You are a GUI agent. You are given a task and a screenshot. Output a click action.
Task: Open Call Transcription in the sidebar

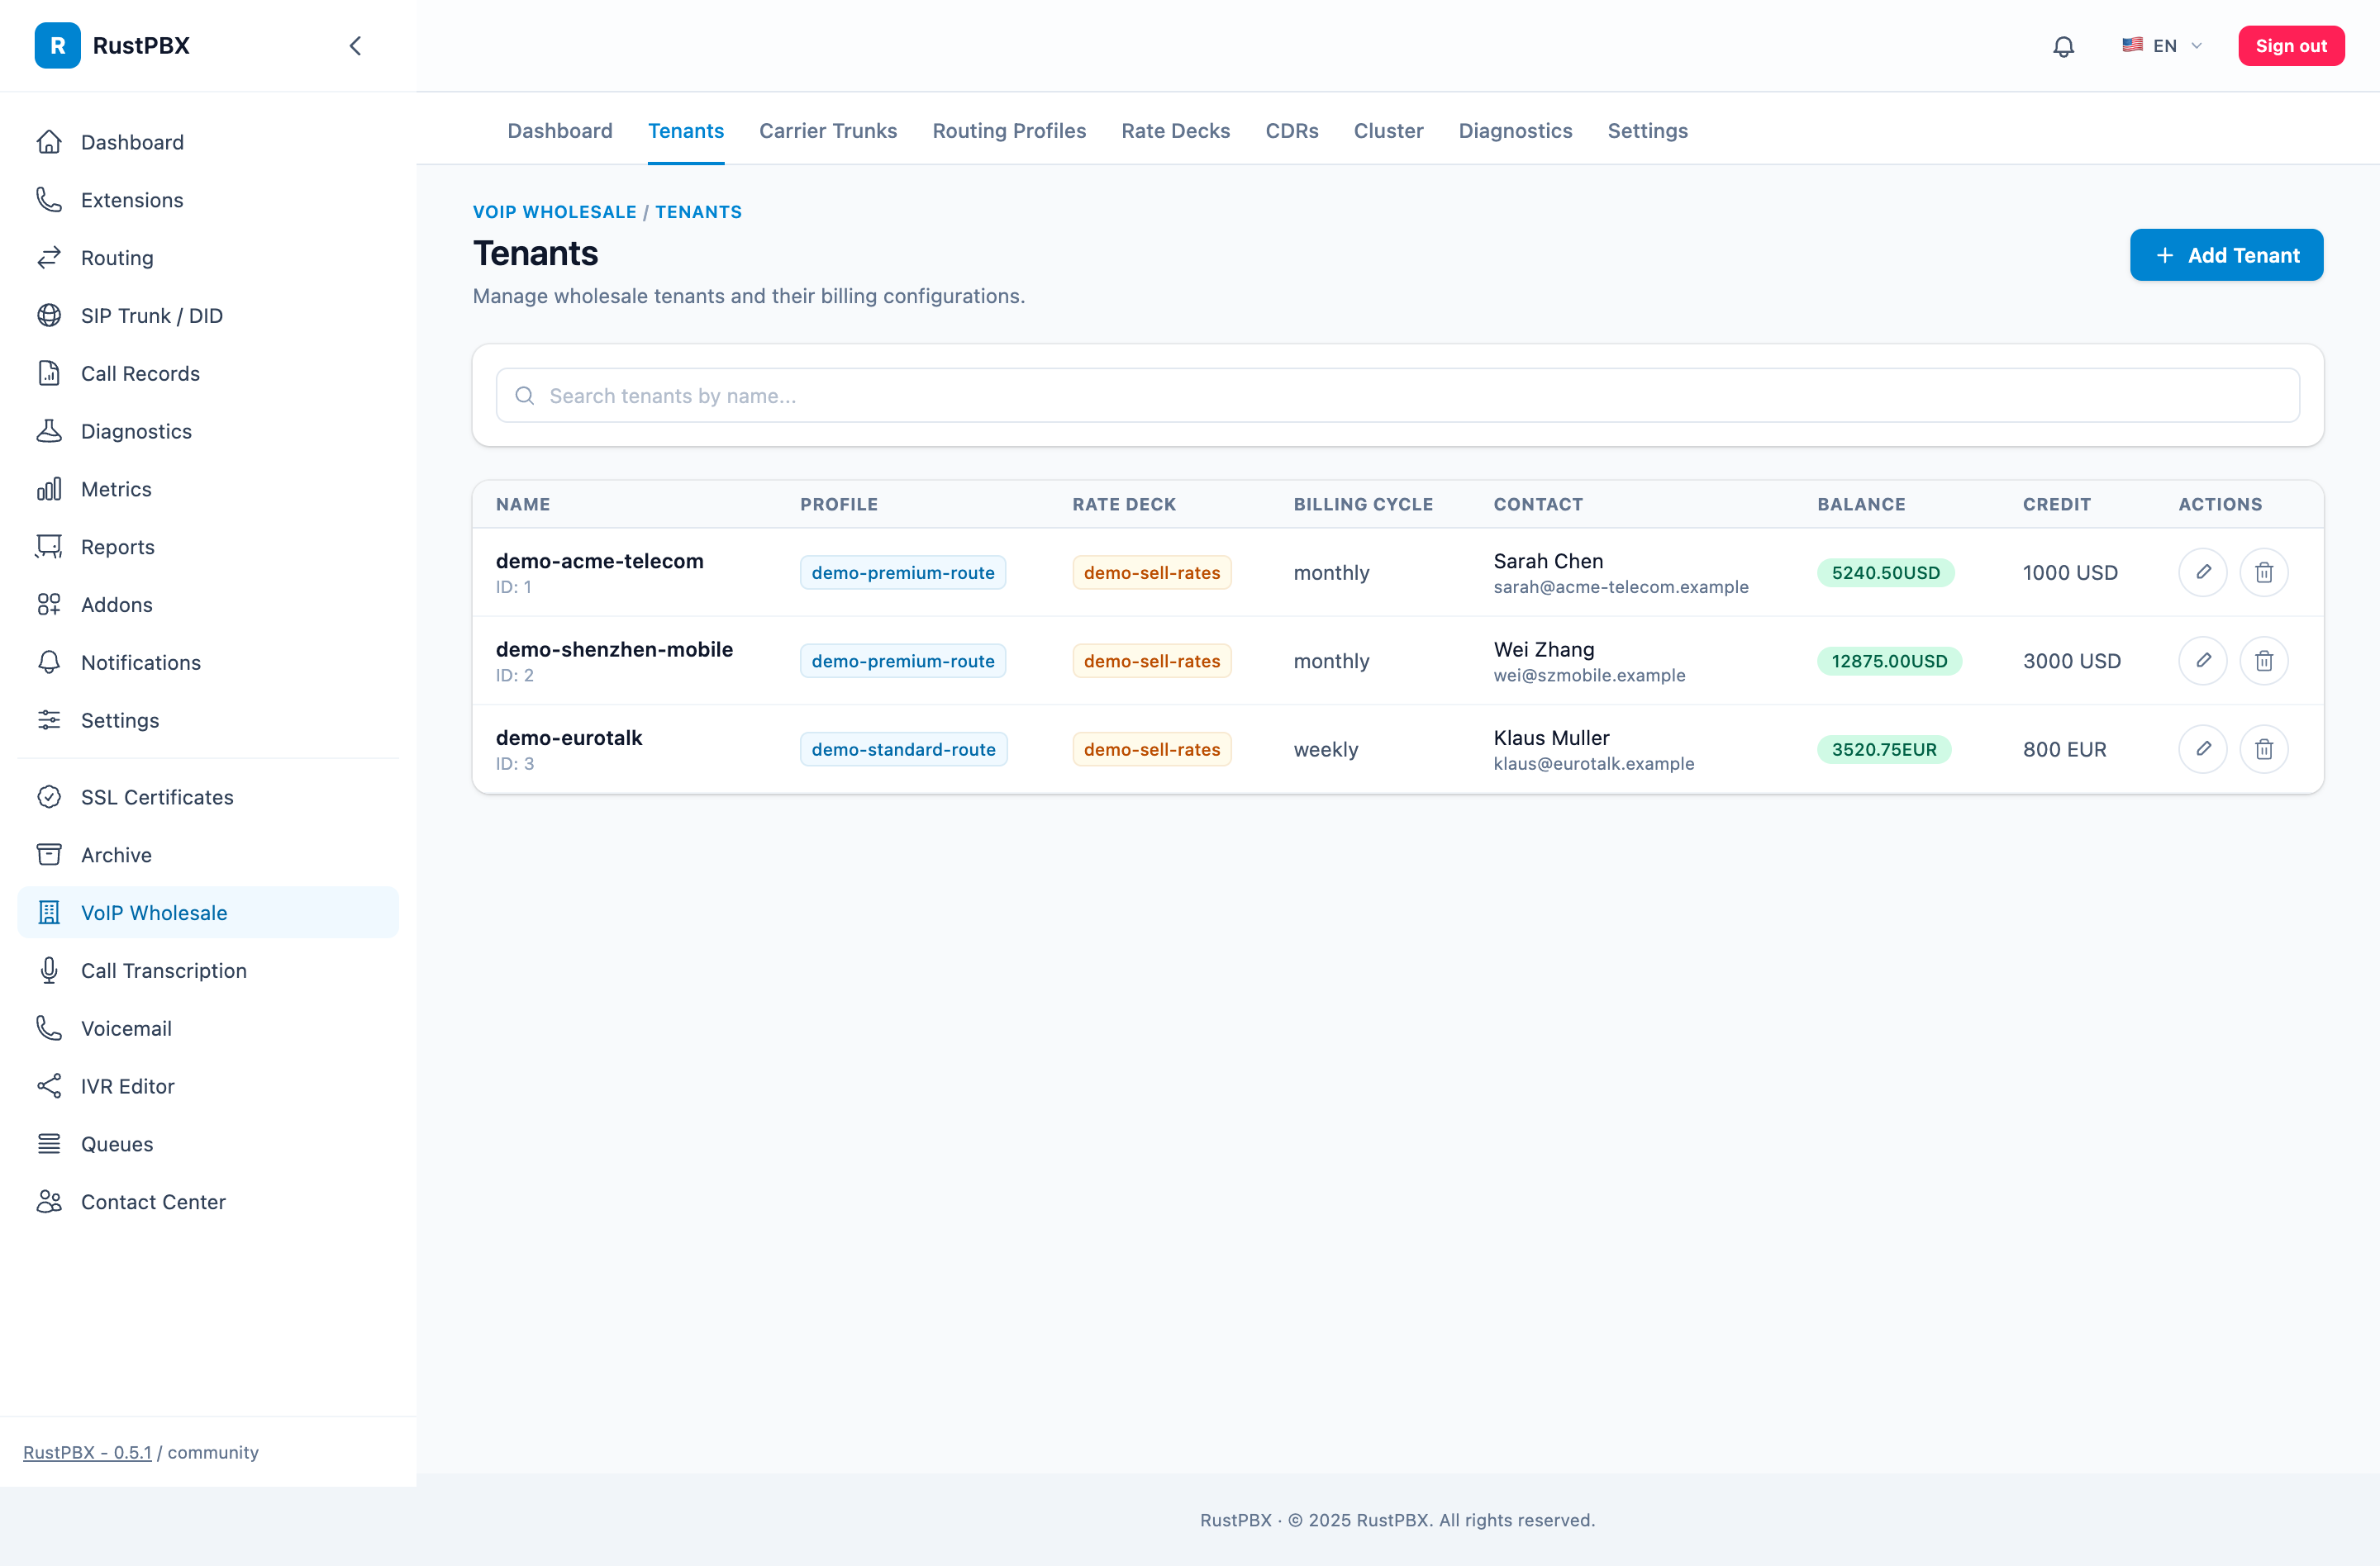[x=208, y=970]
